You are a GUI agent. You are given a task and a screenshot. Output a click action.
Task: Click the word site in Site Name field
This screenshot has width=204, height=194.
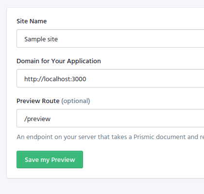click(x=52, y=39)
